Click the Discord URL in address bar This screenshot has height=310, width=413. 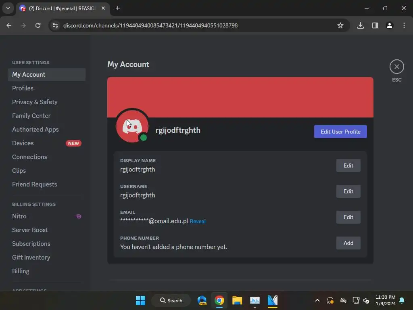[150, 25]
